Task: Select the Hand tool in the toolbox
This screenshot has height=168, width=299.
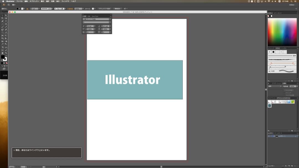Action: tap(2, 53)
